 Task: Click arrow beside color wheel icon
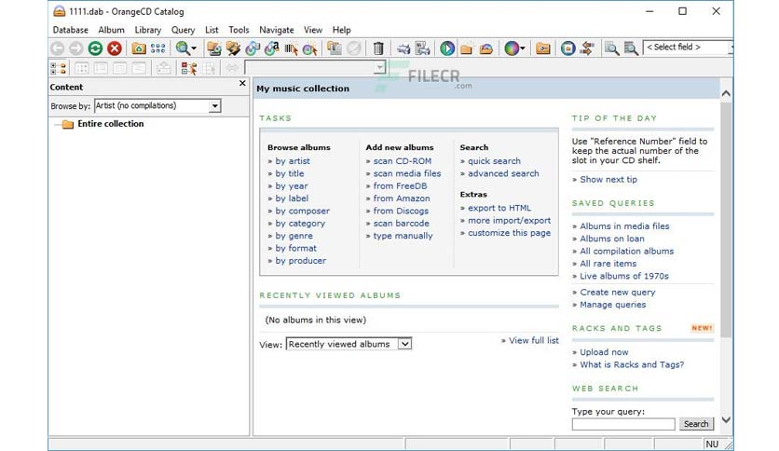[523, 48]
